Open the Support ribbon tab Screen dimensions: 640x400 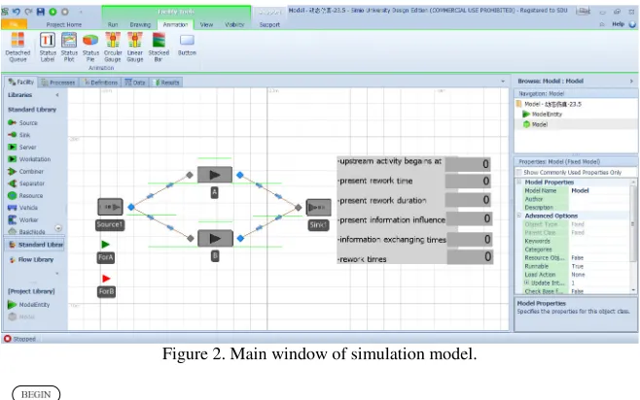(x=269, y=24)
